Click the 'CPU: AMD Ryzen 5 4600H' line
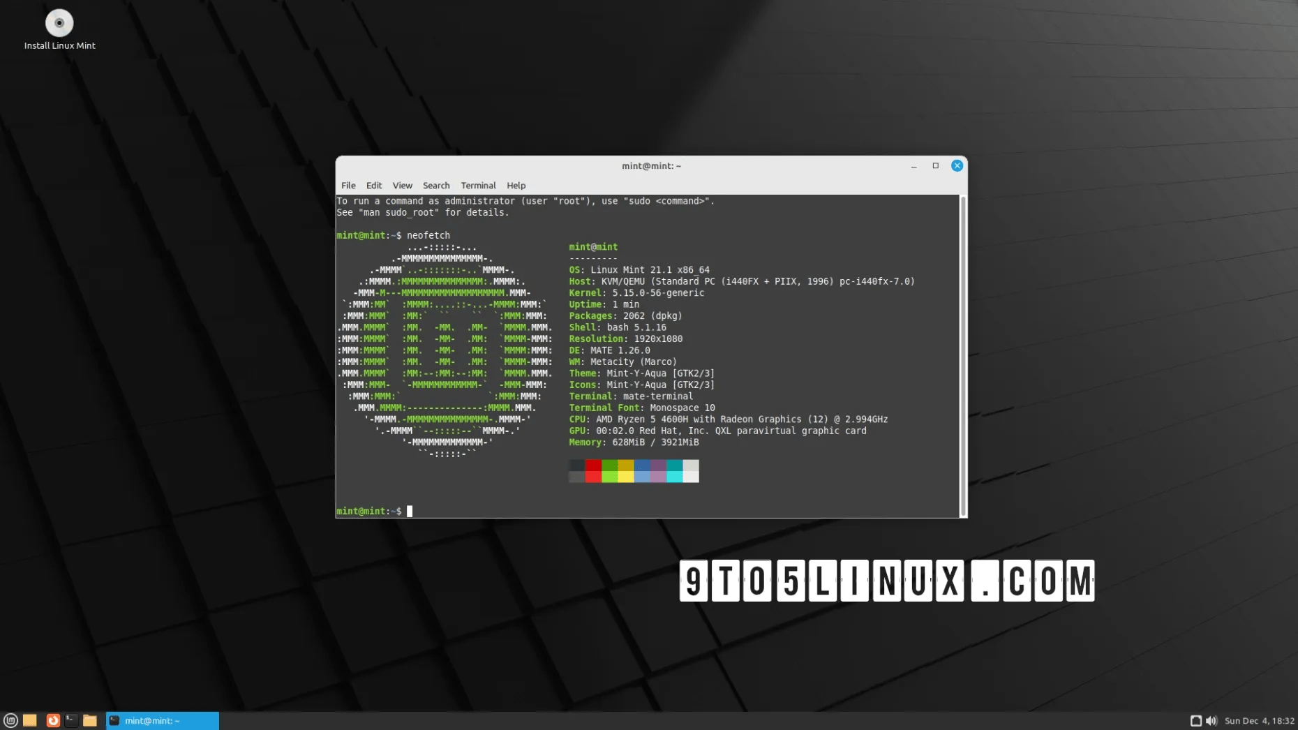Viewport: 1298px width, 730px height. pos(728,419)
